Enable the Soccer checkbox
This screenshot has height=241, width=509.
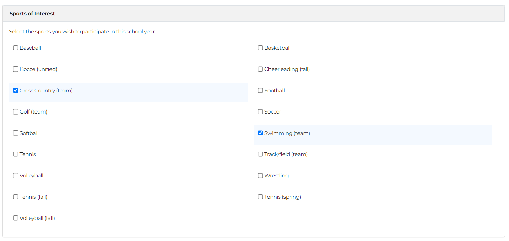(x=260, y=112)
